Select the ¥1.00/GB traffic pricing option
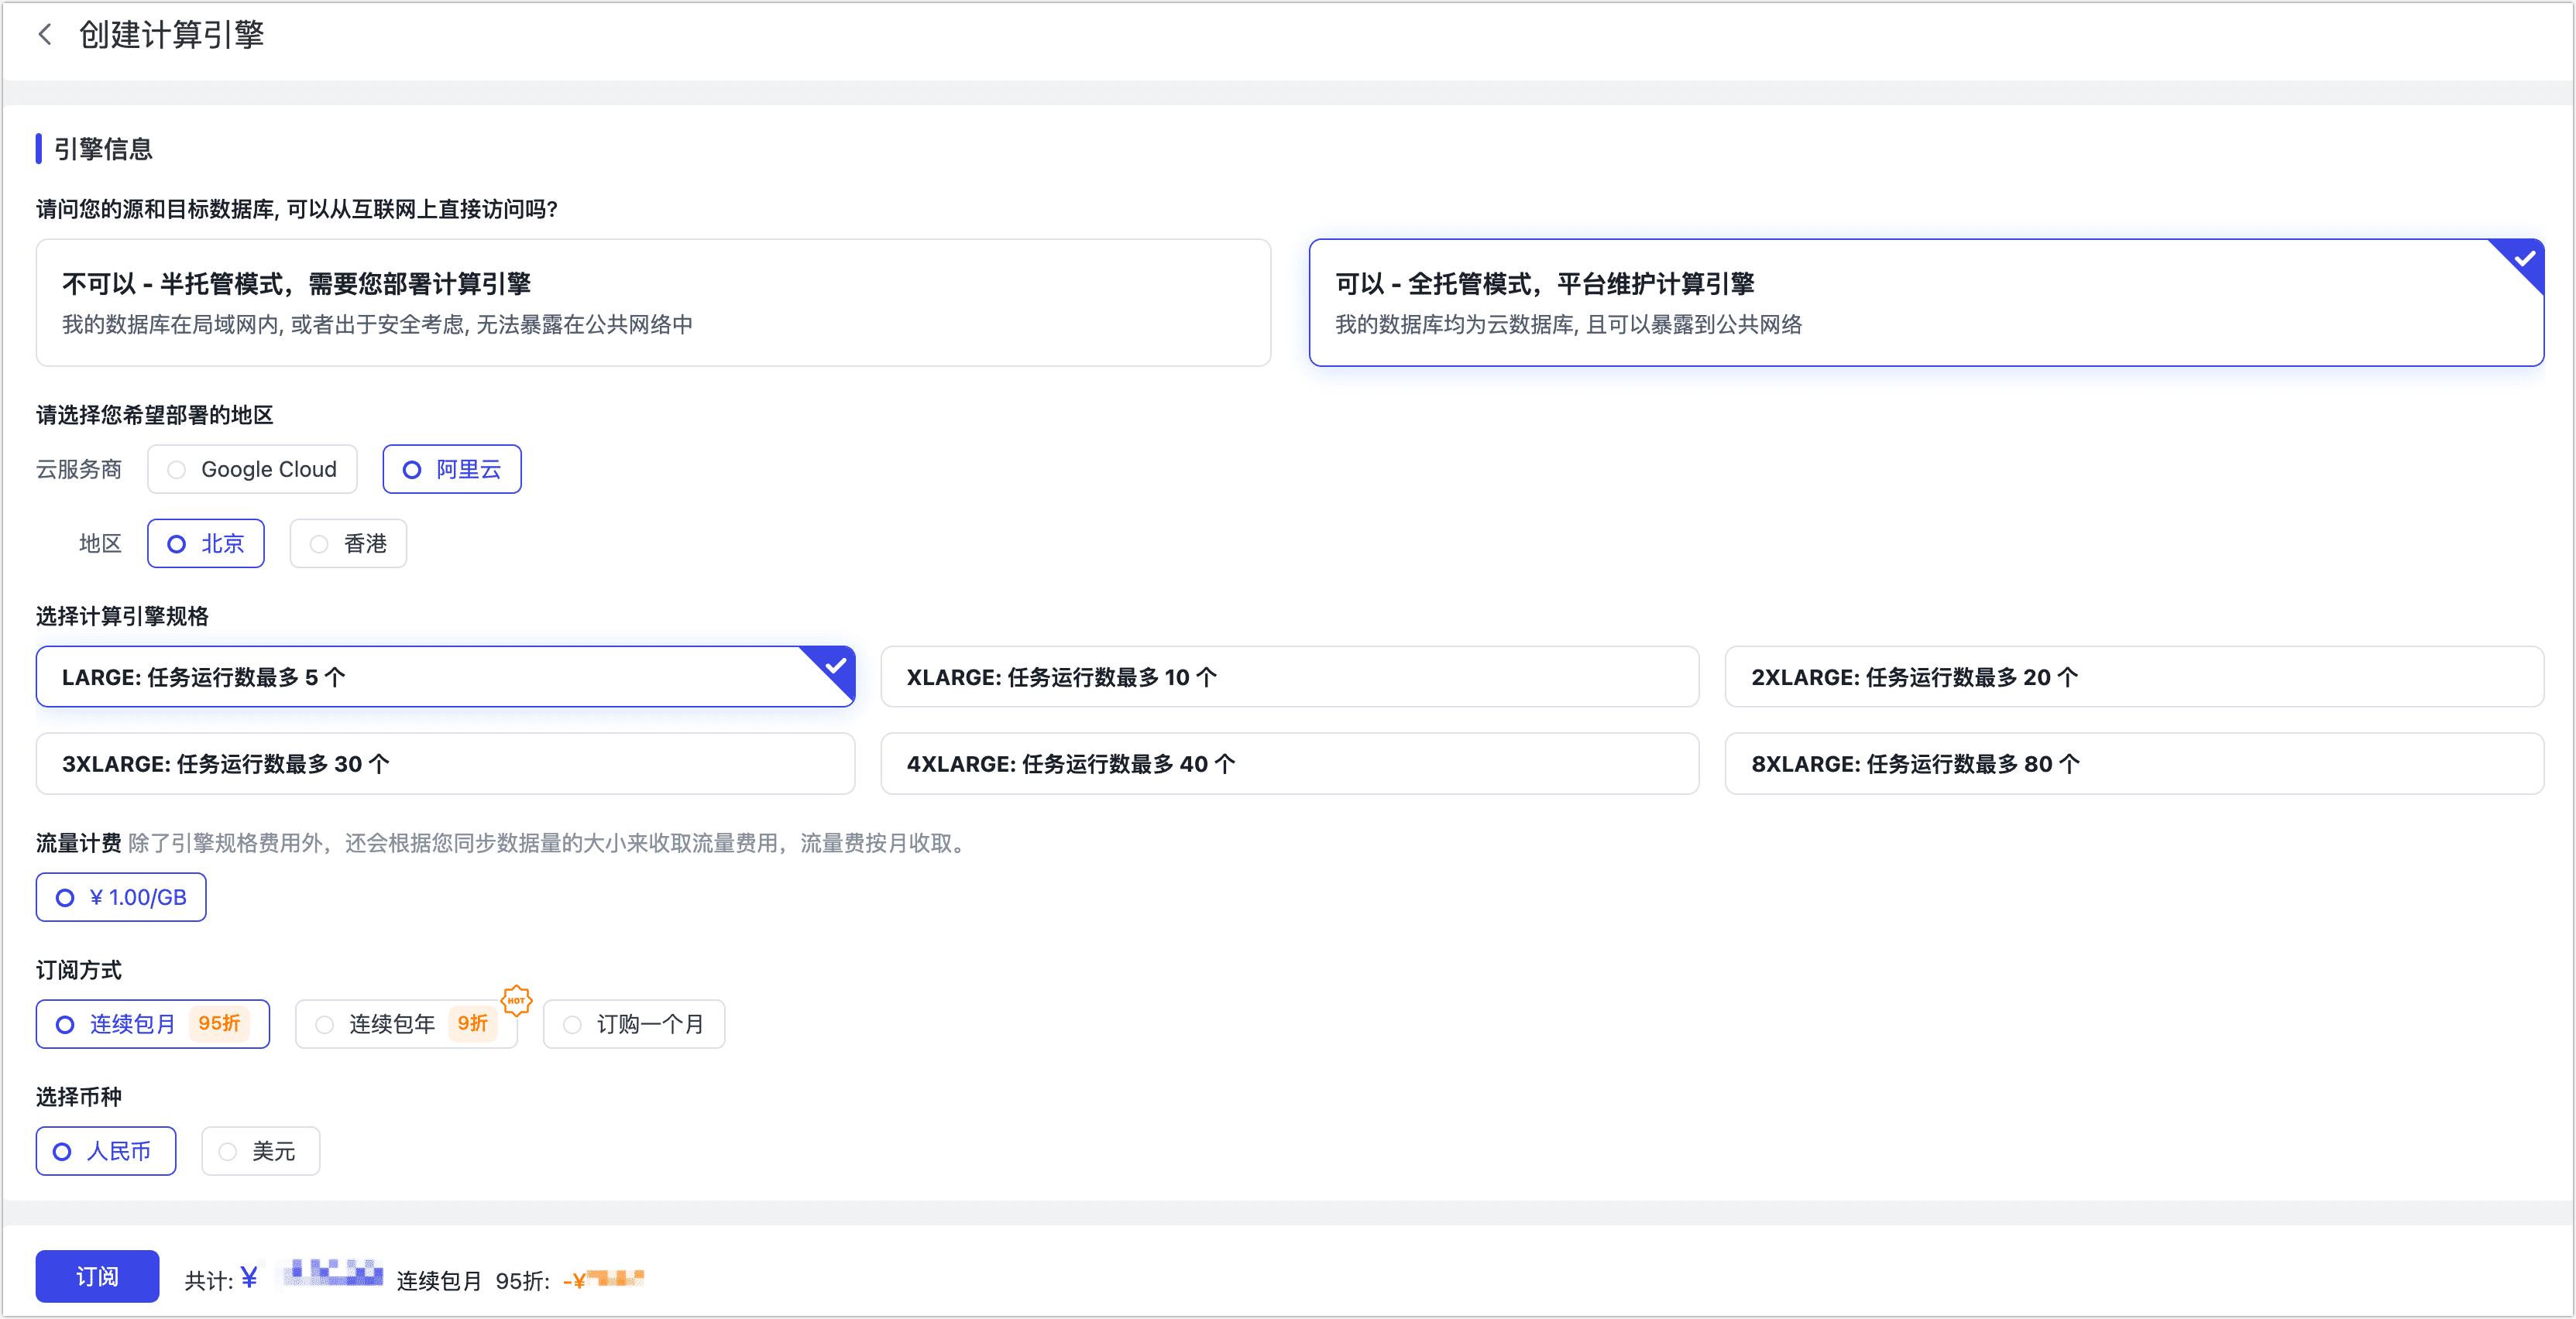Viewport: 2576px width, 1319px height. (120, 897)
